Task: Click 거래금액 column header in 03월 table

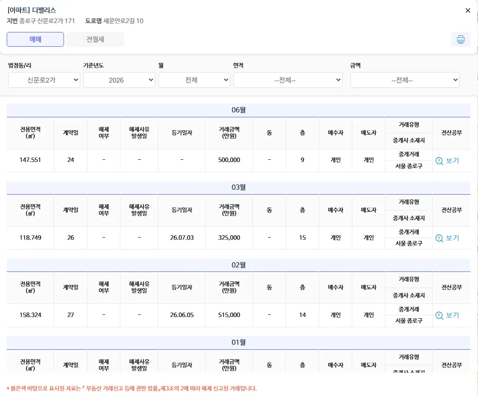Action: point(229,210)
